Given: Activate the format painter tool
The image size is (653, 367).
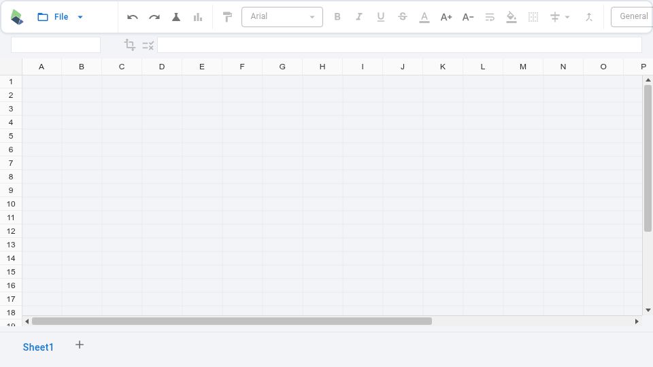Looking at the screenshot, I should click(227, 17).
